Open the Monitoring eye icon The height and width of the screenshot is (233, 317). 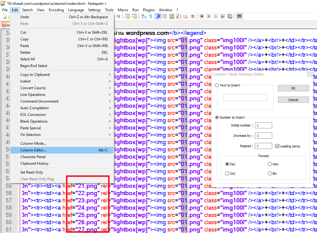point(193,16)
